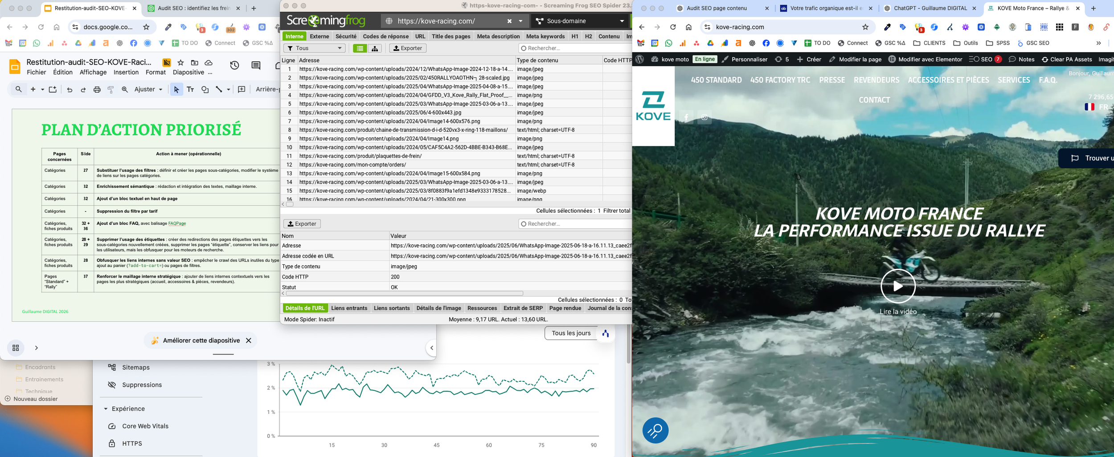This screenshot has height=457, width=1114.
Task: Open the Fichier menu in Google Slides
Action: (36, 73)
